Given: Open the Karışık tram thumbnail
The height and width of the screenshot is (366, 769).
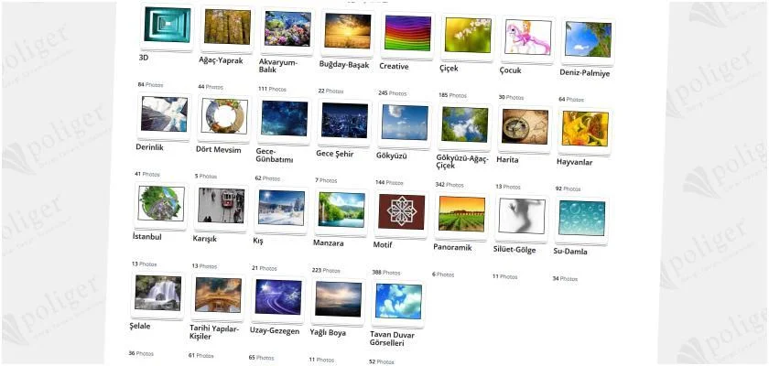Looking at the screenshot, I should point(222,206).
